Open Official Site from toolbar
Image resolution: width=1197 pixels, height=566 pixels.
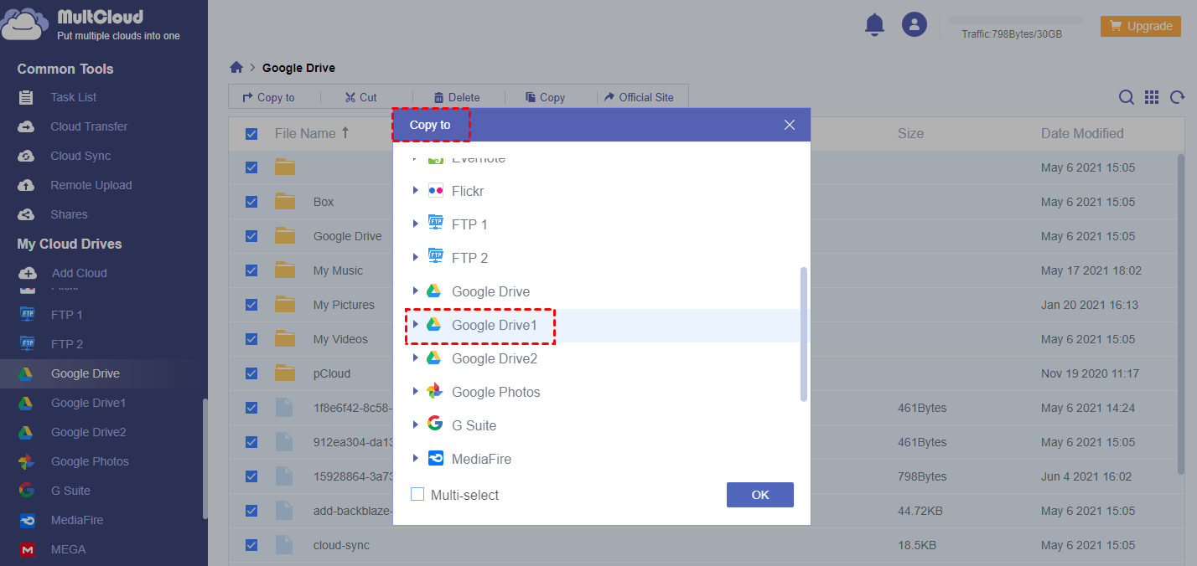click(x=639, y=97)
